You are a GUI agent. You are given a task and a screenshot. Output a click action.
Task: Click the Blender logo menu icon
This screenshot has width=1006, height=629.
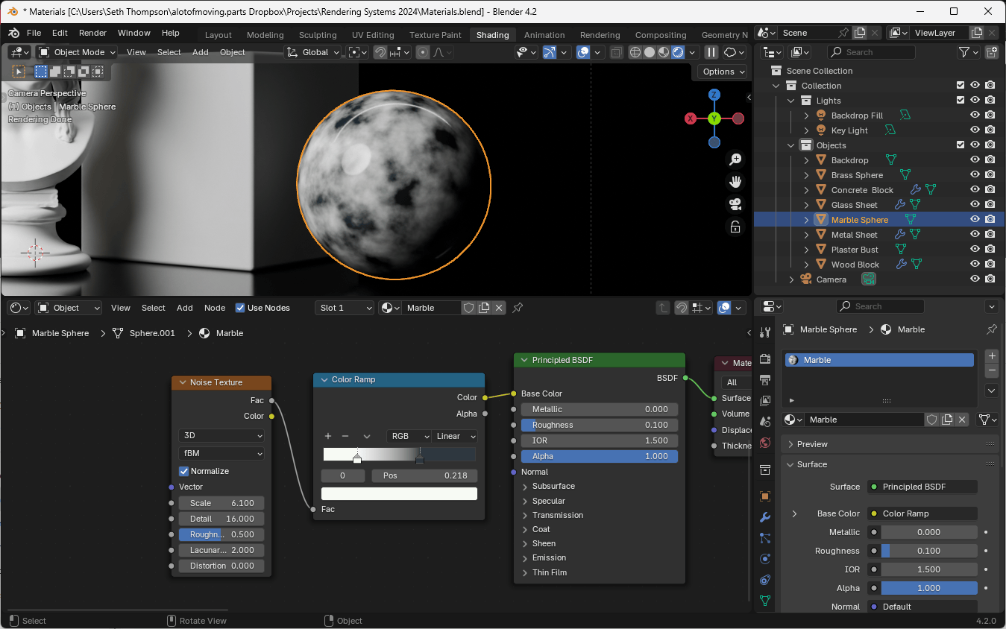coord(13,34)
